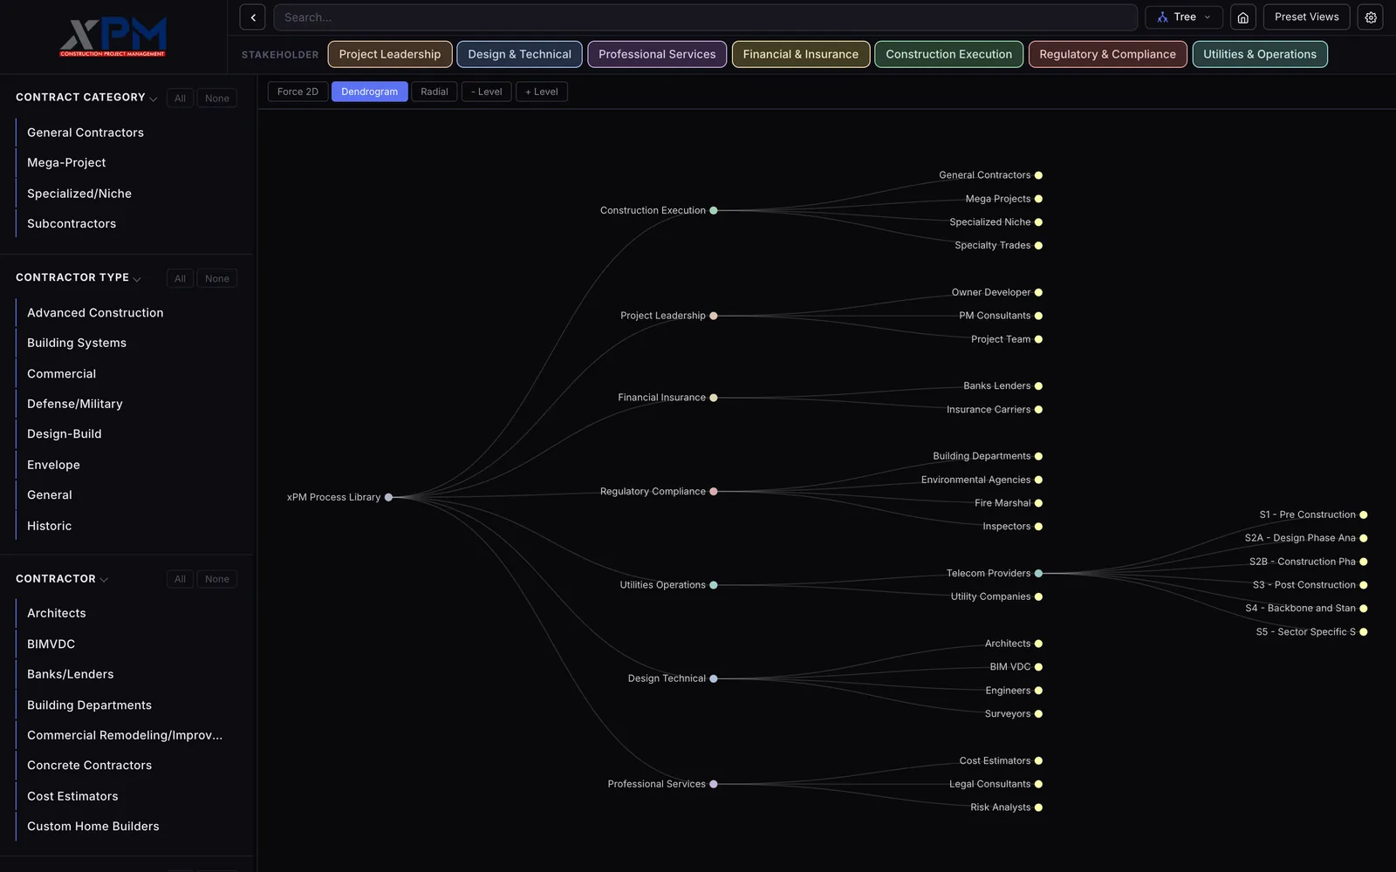1396x872 pixels.
Task: Select All in Contract Category
Action: 180,99
